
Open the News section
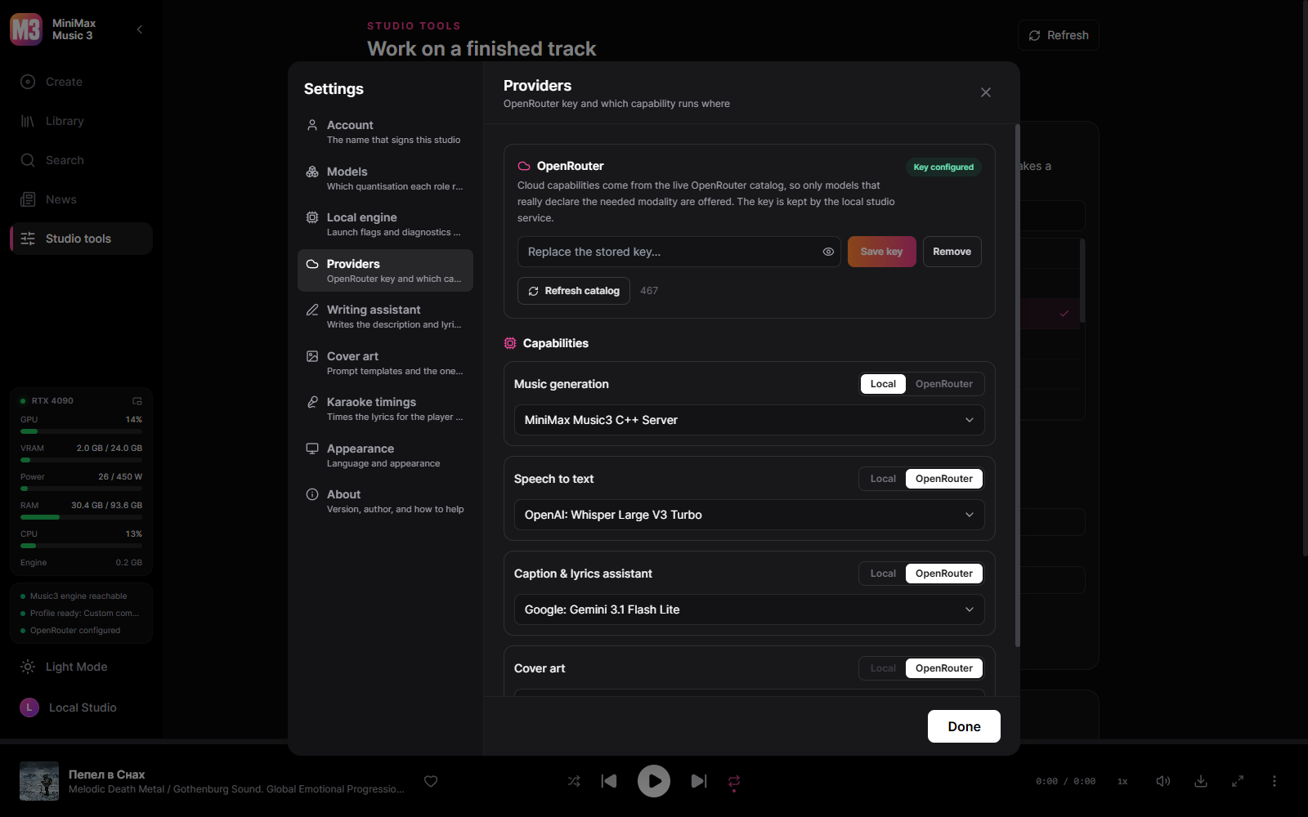pyautogui.click(x=81, y=199)
